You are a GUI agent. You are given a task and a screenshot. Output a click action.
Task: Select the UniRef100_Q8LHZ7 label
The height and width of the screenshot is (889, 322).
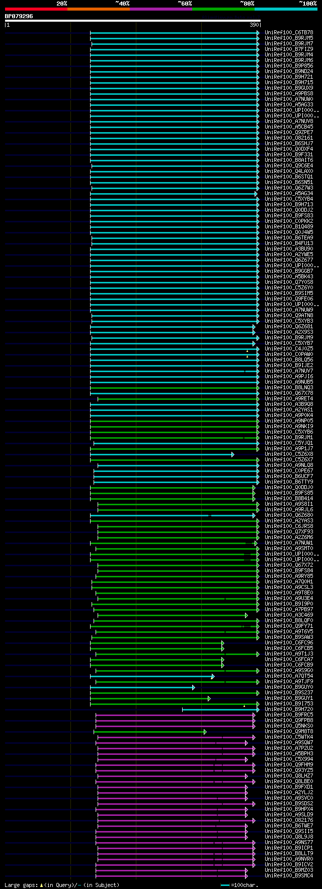[x=289, y=776]
